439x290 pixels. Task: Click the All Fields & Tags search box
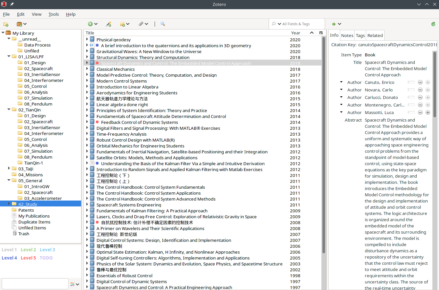(x=297, y=24)
